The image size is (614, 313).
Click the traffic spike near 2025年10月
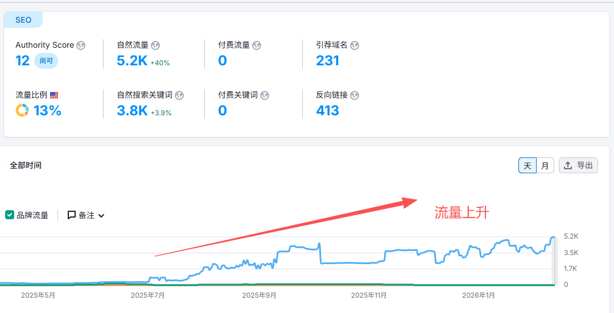point(319,244)
